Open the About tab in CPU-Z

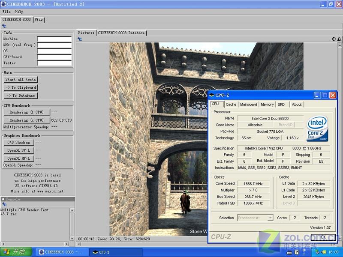(x=297, y=105)
